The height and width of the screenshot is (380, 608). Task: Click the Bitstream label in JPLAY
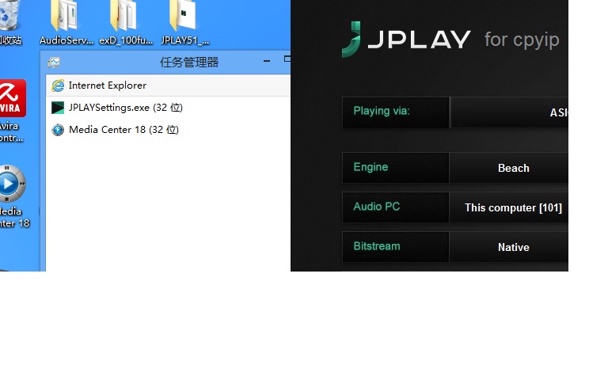click(x=377, y=246)
